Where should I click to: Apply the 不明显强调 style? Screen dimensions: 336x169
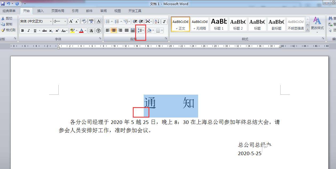(296, 24)
